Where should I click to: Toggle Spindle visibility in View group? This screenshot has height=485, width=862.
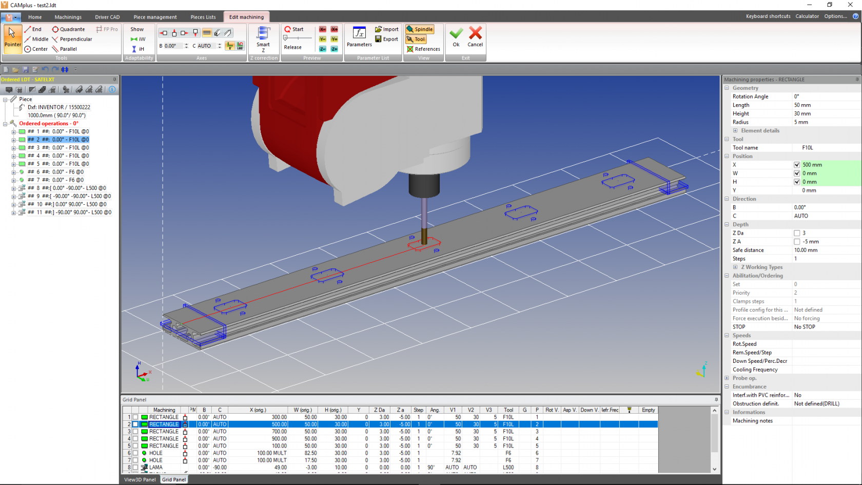point(420,29)
